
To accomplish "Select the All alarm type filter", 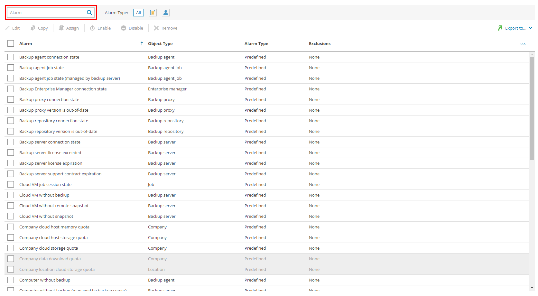I will [138, 13].
